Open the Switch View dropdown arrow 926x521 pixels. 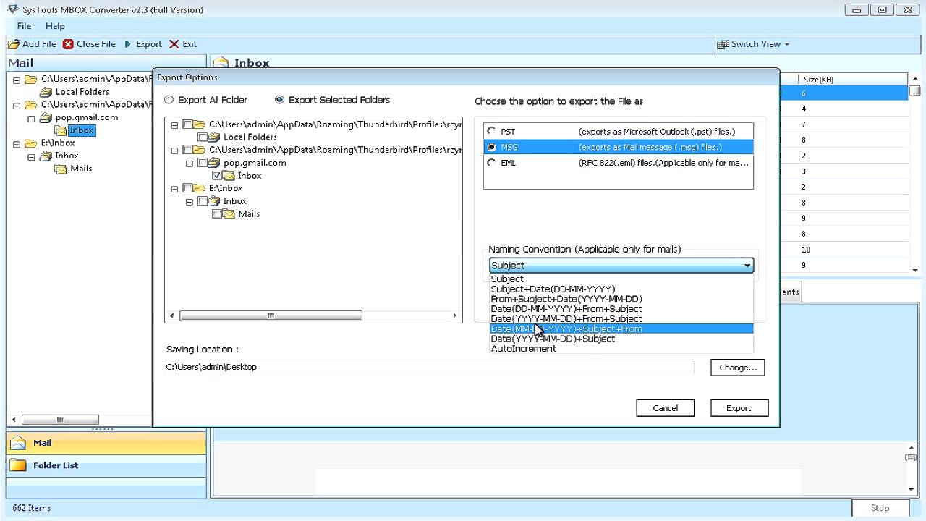pos(787,44)
